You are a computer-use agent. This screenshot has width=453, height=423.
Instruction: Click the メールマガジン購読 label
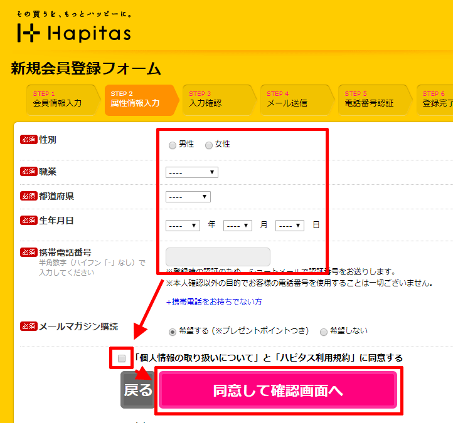tap(78, 326)
